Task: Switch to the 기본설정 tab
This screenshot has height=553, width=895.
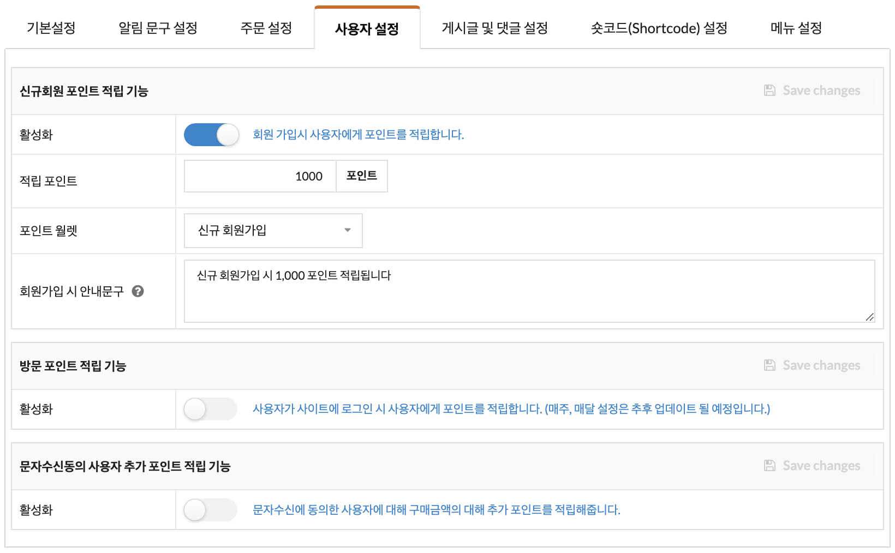Action: click(x=51, y=28)
